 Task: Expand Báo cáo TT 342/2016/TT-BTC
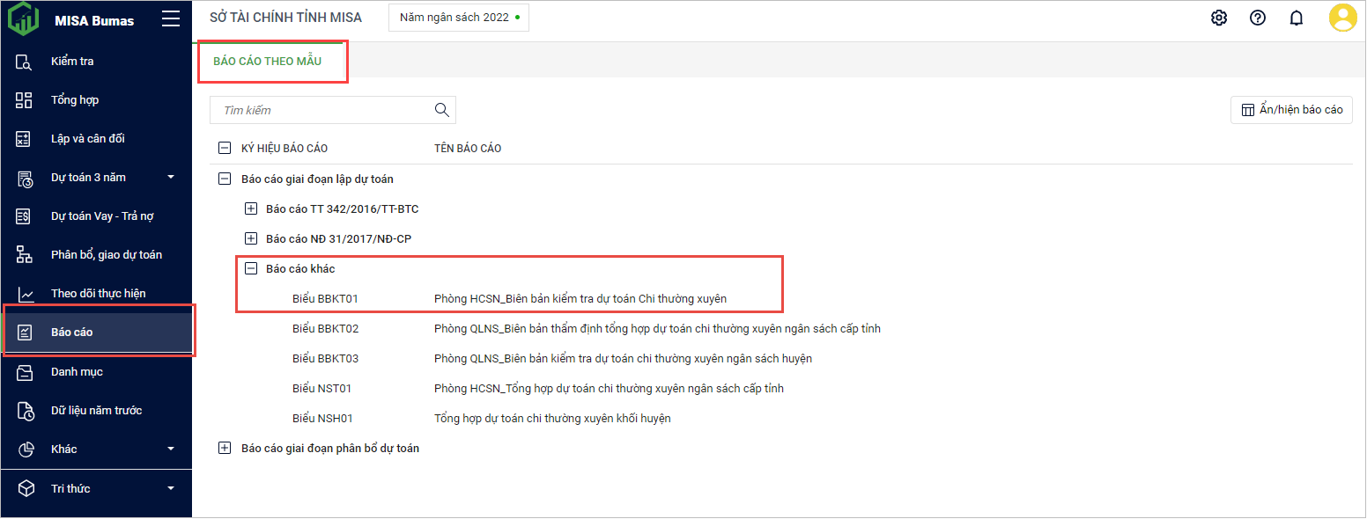coord(251,209)
